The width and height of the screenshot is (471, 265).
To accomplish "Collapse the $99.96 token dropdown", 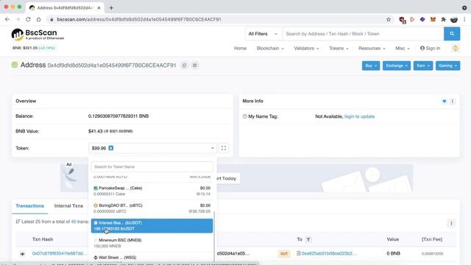I will point(152,148).
